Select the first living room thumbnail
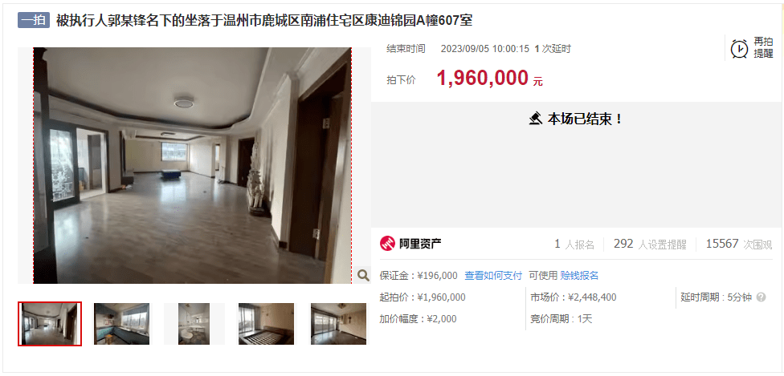The width and height of the screenshot is (784, 376). (x=50, y=324)
